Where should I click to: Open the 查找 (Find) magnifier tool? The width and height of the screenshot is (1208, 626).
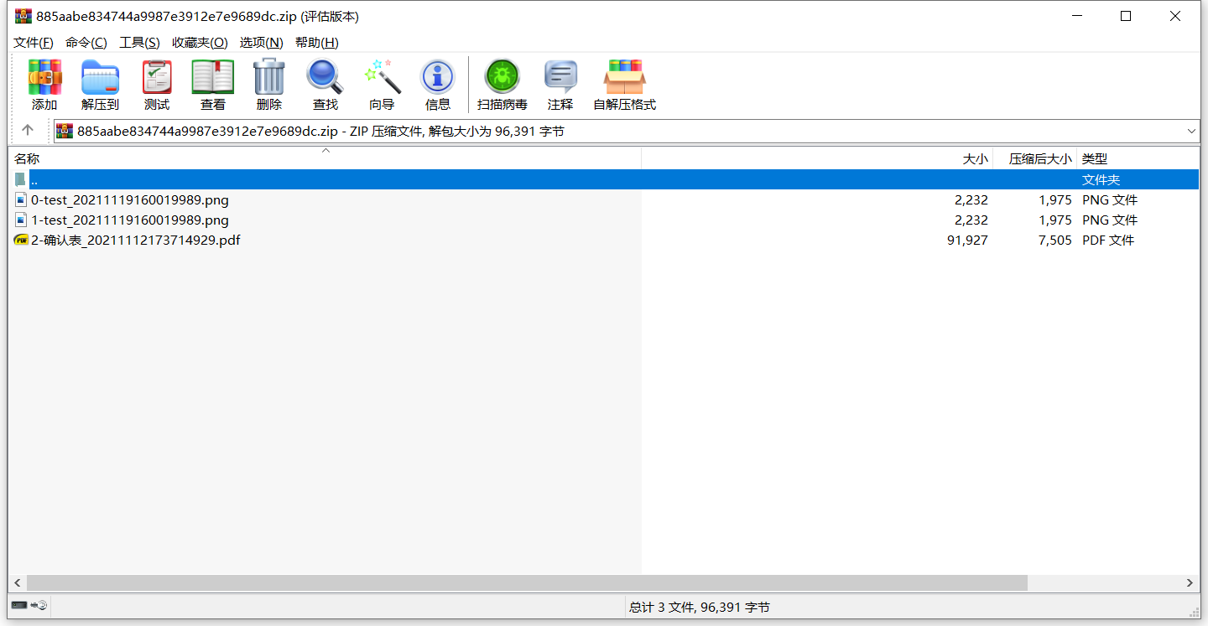(325, 85)
